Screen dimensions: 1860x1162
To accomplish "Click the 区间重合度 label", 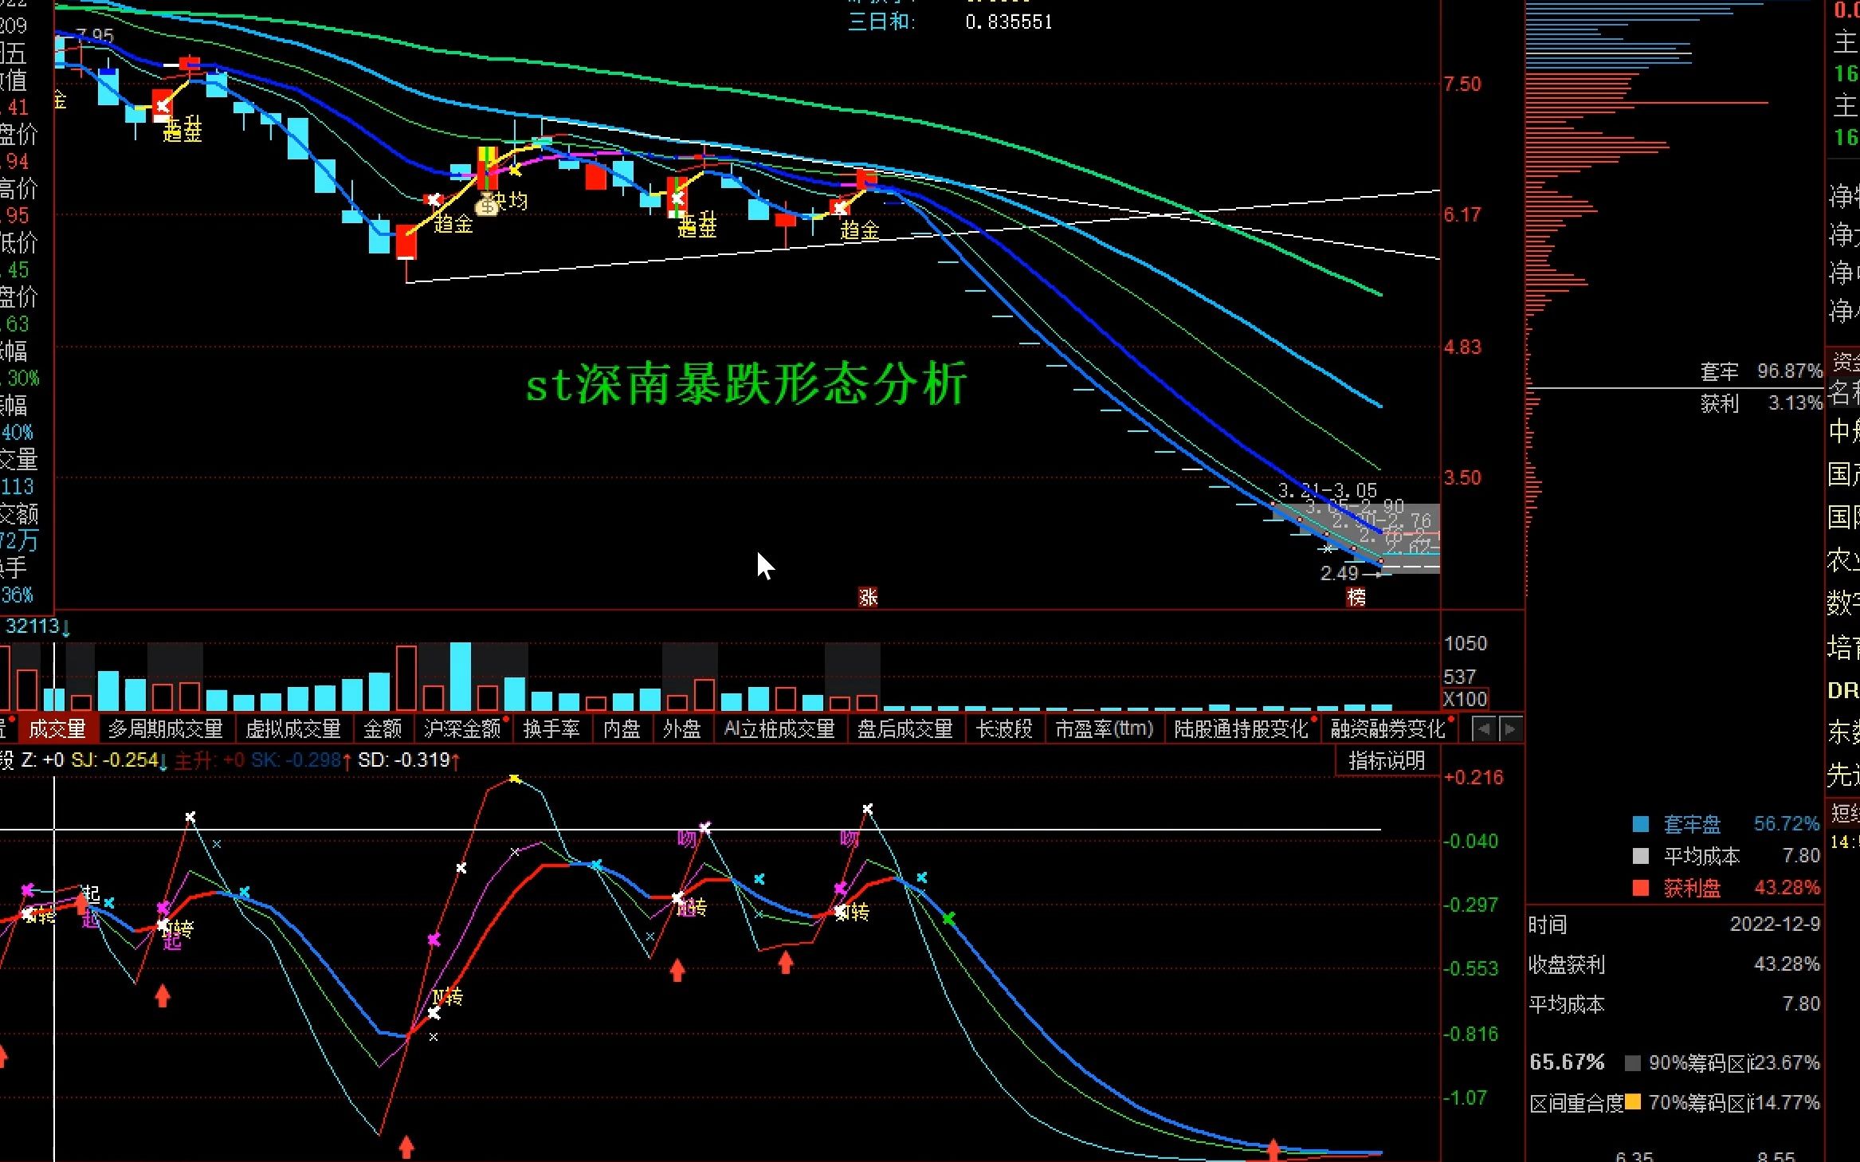I will point(1576,1103).
